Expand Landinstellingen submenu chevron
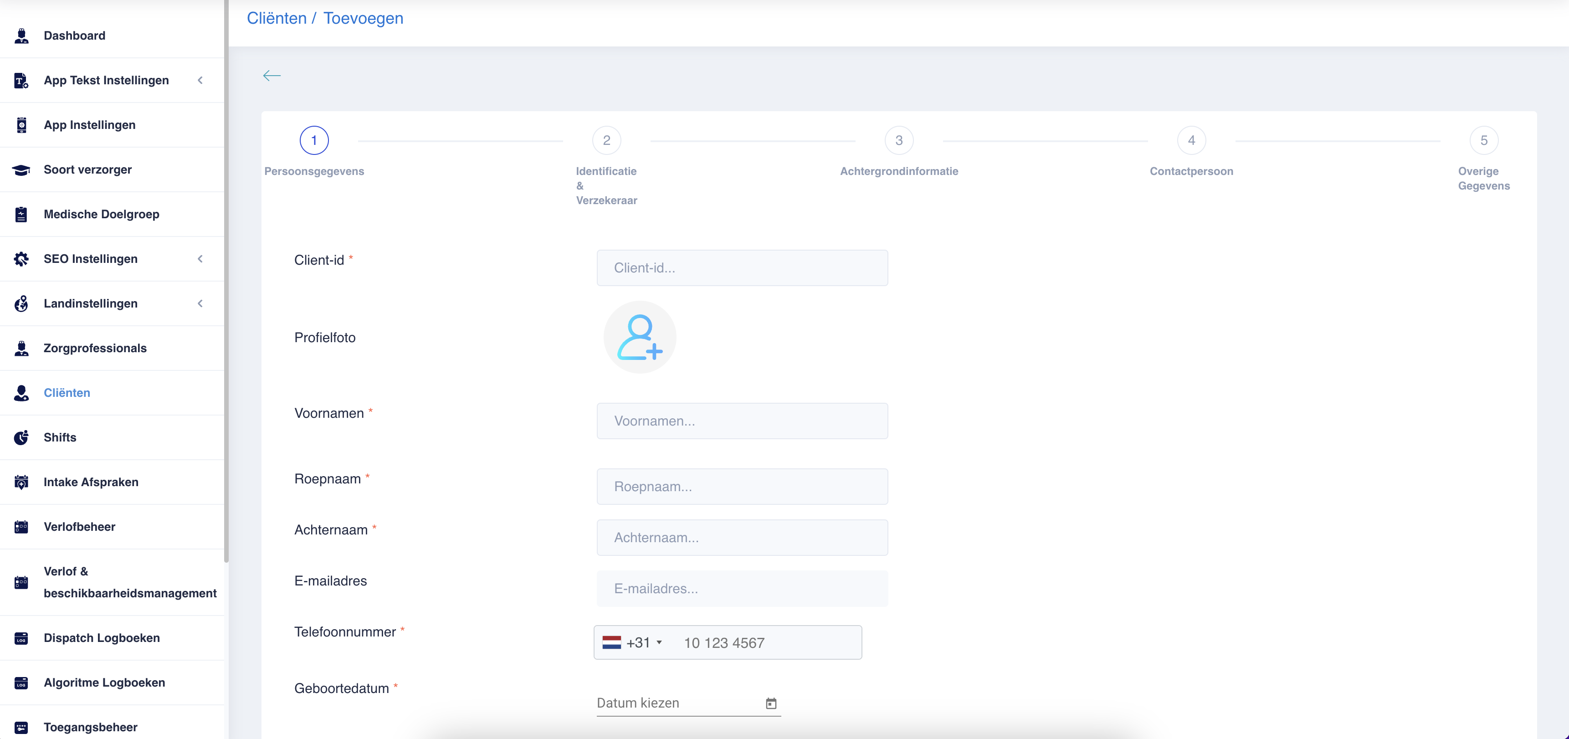Screen dimensions: 1569x739 pos(200,303)
